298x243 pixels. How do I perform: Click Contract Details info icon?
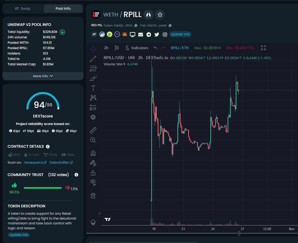point(48,147)
